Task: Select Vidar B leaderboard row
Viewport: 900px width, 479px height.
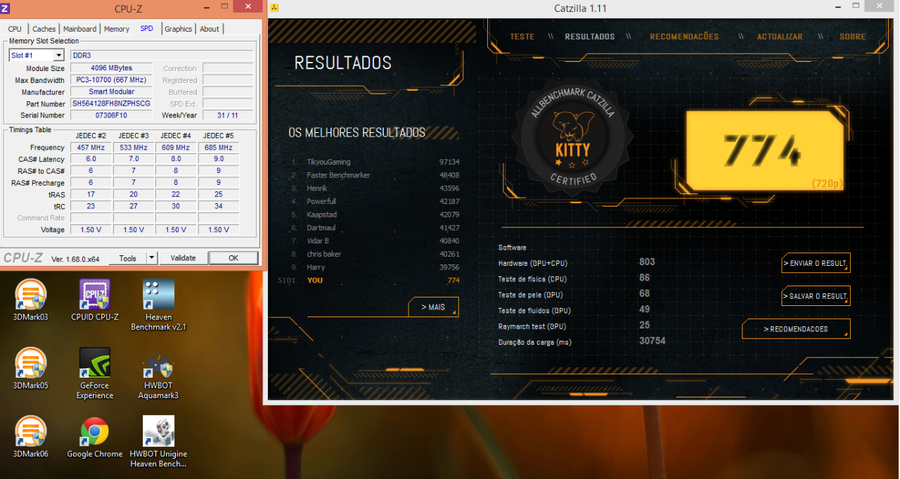Action: coord(375,241)
